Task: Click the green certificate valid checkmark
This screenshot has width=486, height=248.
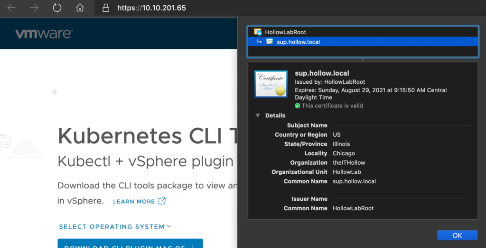Action: point(298,106)
